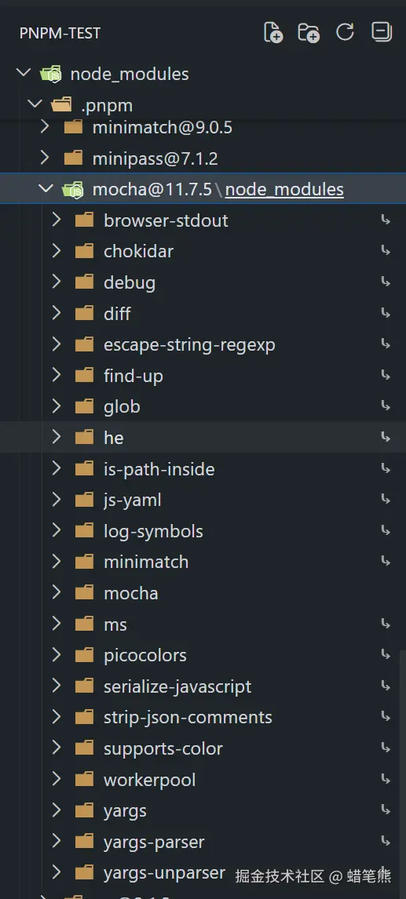Expand the minipass@7.1.2 folder
The height and width of the screenshot is (899, 406).
pyautogui.click(x=45, y=157)
